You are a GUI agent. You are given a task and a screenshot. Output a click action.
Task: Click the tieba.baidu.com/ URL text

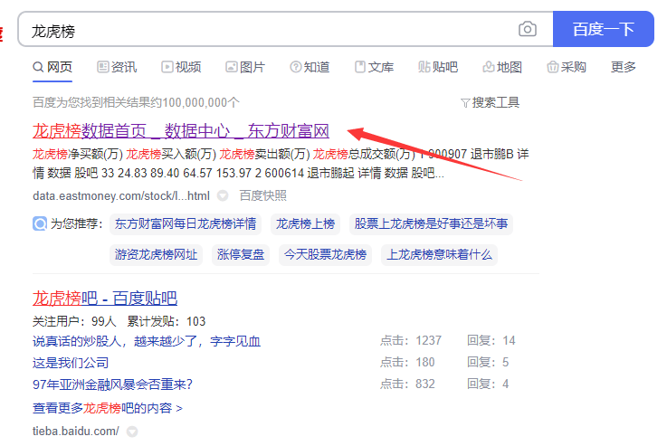pos(76,432)
